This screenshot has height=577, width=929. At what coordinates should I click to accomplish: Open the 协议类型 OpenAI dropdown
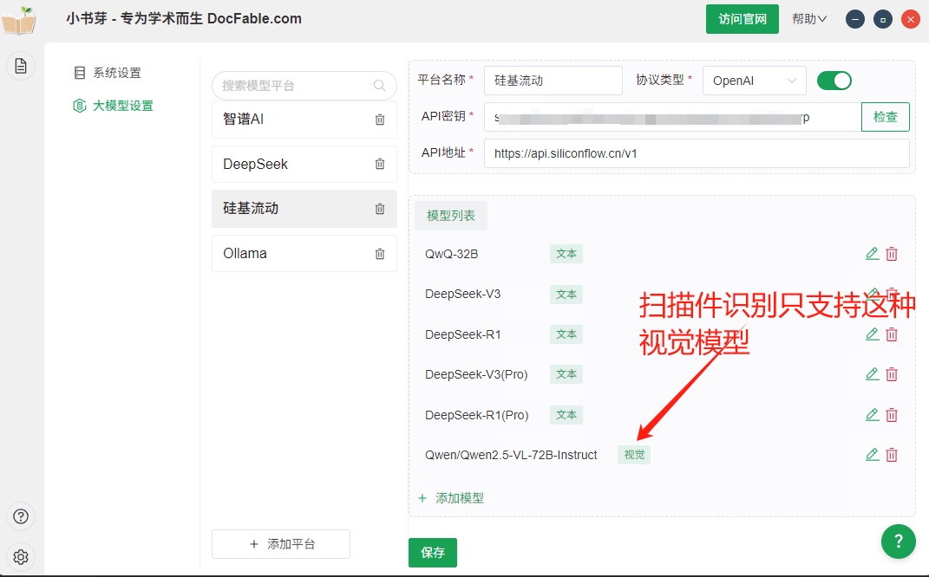click(x=754, y=80)
